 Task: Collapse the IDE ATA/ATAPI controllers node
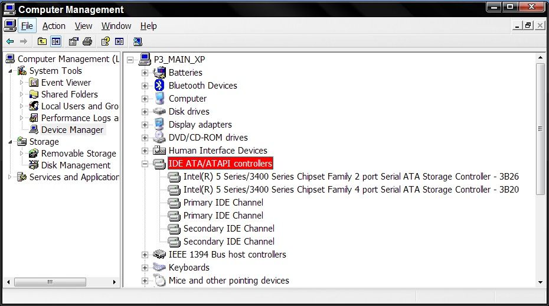click(x=145, y=164)
